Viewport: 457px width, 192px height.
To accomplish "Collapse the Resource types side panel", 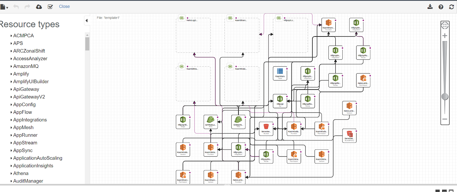I will tap(87, 20).
